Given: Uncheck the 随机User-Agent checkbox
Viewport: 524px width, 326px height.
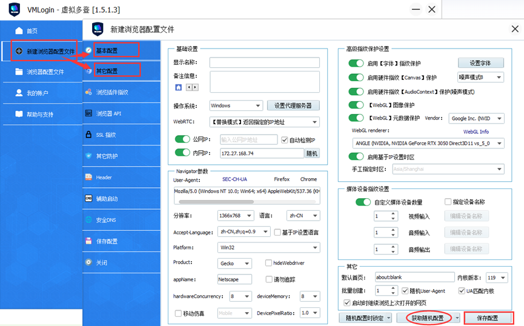Looking at the screenshot, I should (x=405, y=291).
